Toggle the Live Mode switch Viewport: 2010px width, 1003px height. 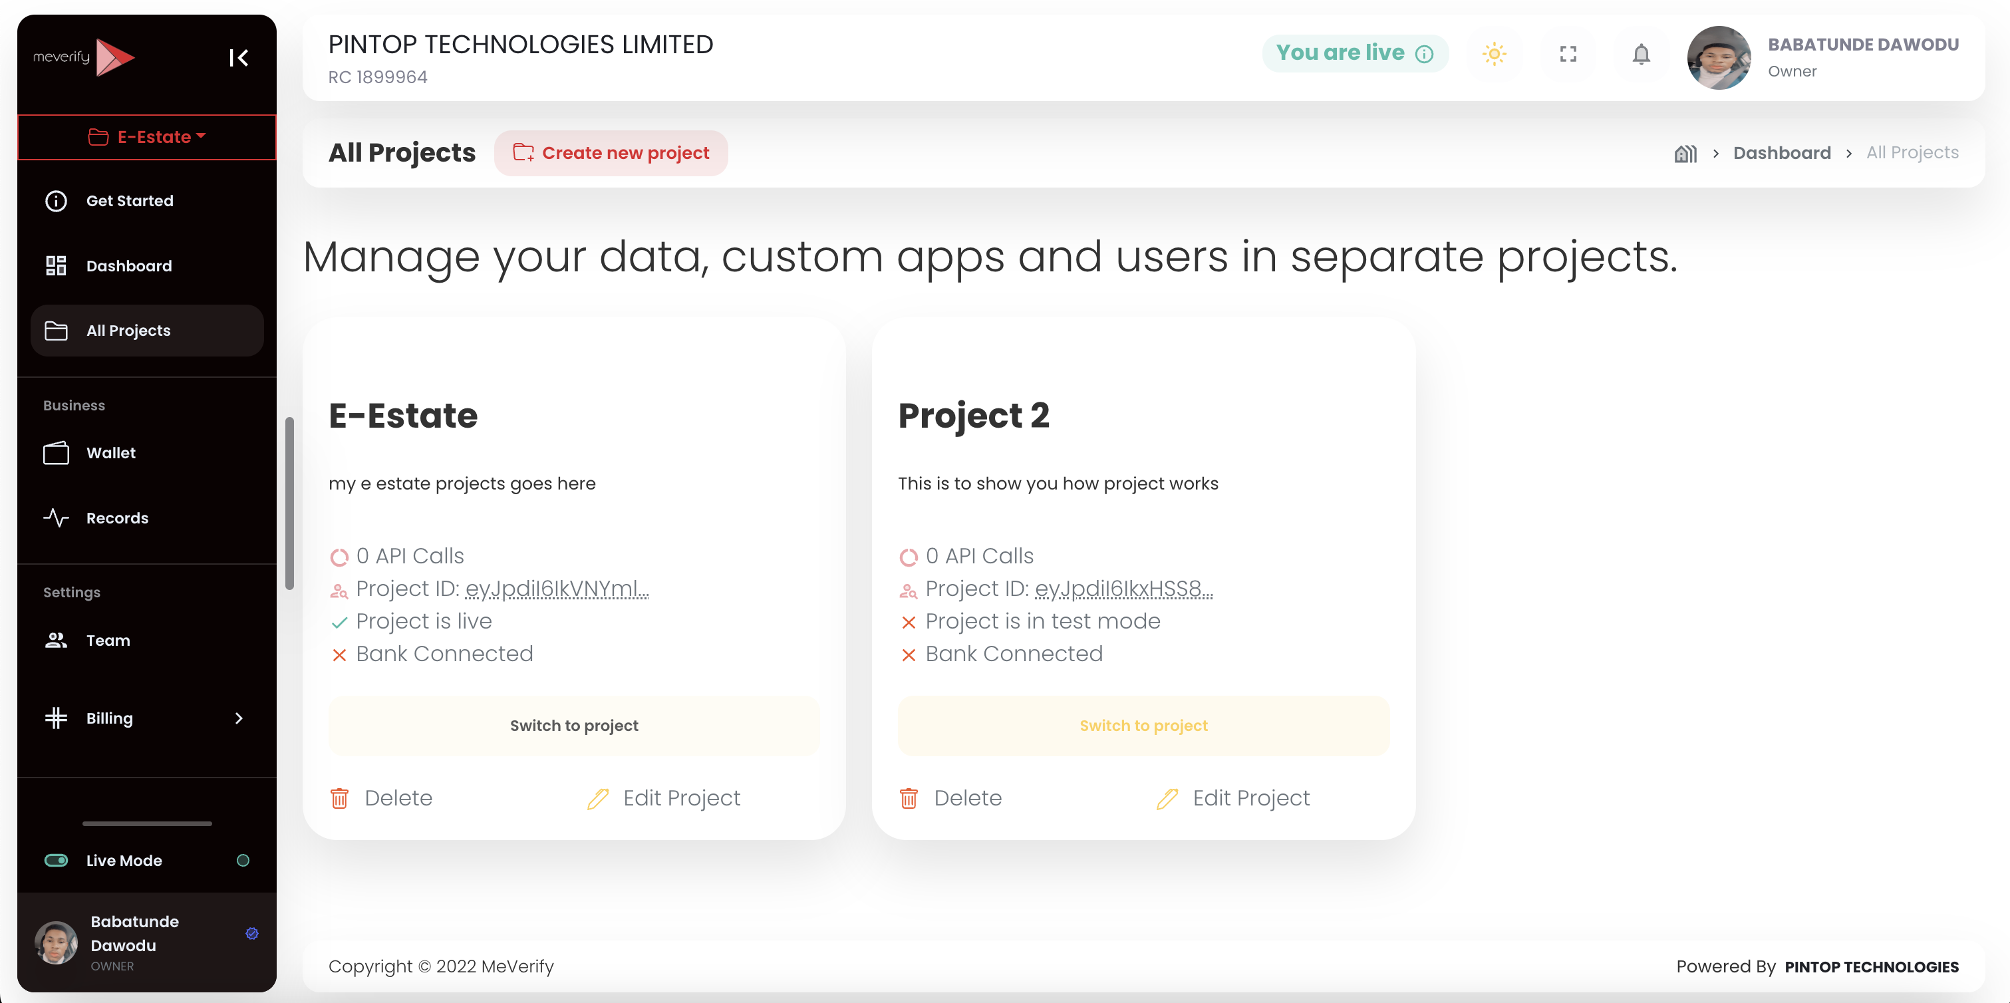56,860
